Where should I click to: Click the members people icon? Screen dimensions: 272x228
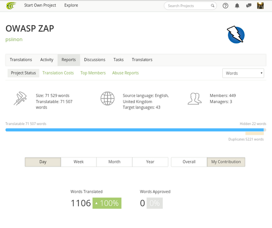tap(195, 98)
